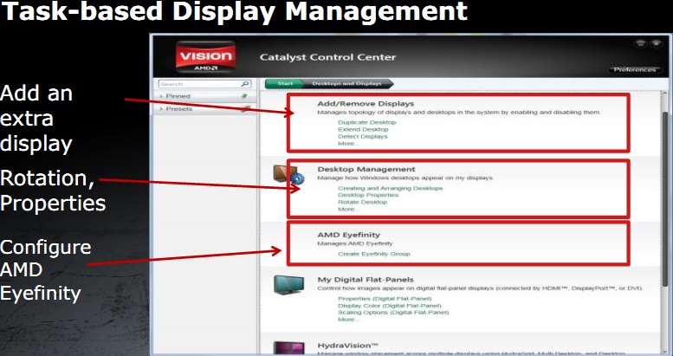Click More under Add/Remove Displays
673x356 pixels.
[x=348, y=144]
